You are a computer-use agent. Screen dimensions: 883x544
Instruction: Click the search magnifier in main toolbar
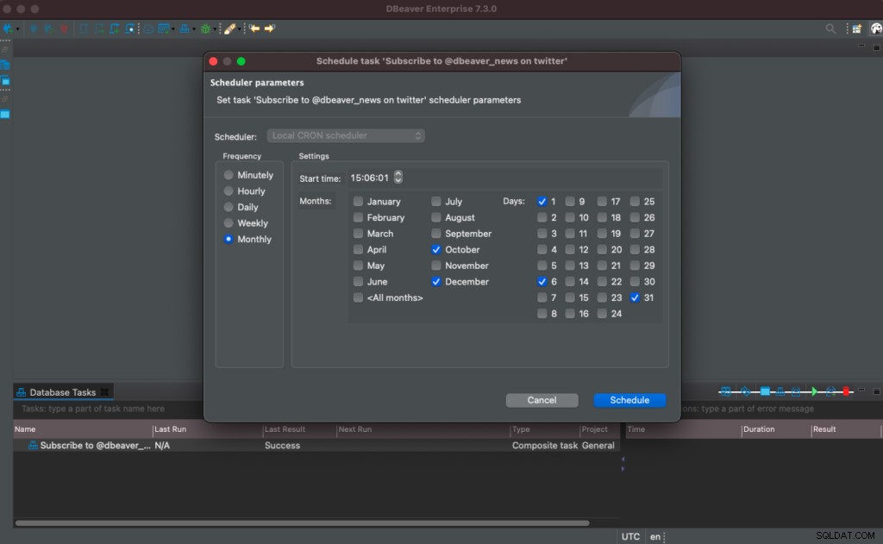click(x=830, y=28)
